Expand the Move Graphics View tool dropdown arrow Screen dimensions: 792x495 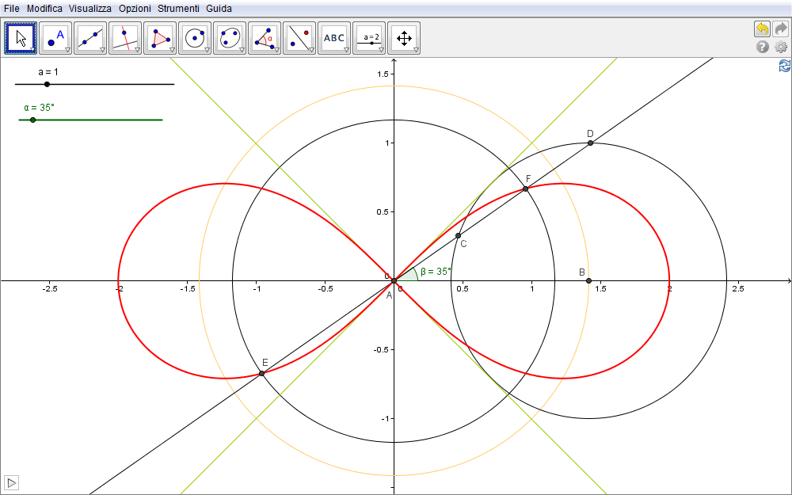click(x=417, y=50)
